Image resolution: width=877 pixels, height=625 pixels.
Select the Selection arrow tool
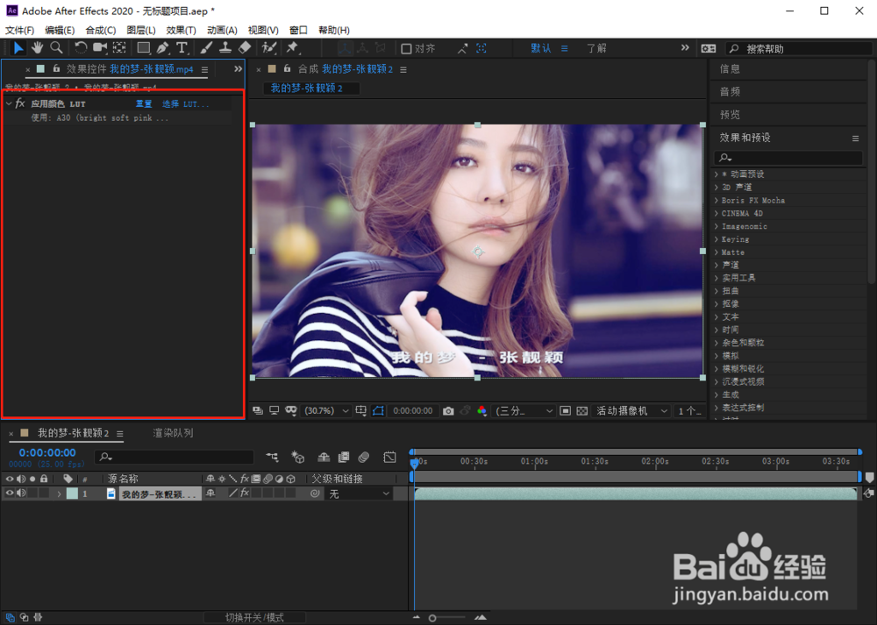click(x=18, y=48)
